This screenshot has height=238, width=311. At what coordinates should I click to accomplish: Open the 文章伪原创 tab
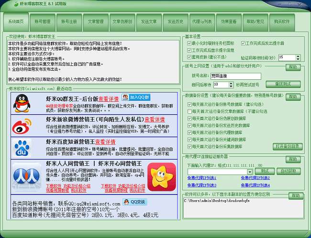click(122, 22)
